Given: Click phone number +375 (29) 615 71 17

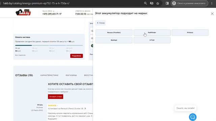Looking at the screenshot, I should 52,14.
